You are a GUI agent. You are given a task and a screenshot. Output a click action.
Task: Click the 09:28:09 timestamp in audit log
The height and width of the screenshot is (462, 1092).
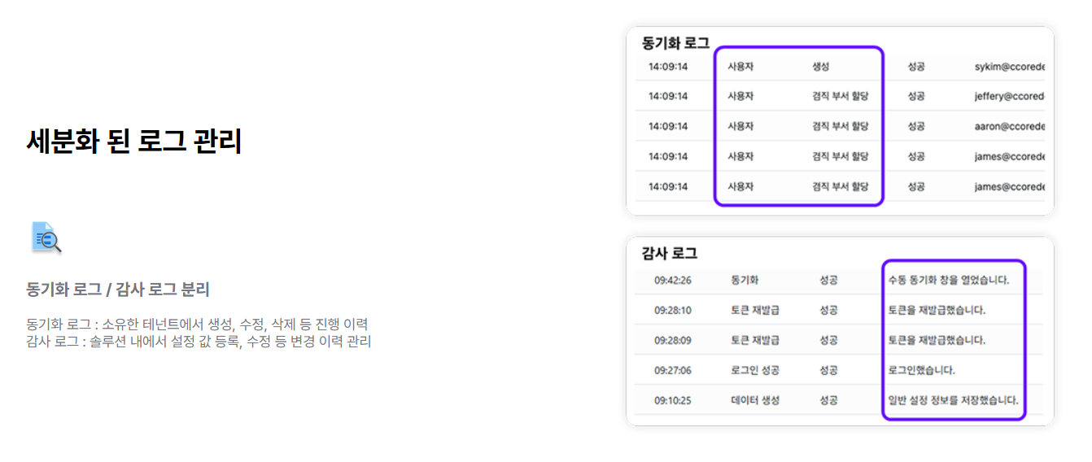click(x=673, y=340)
